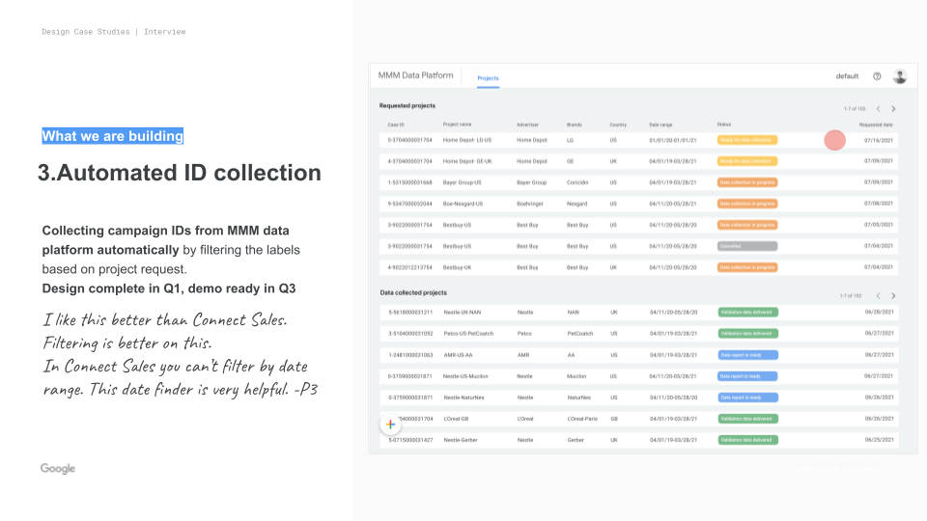Select case ID 1-5315000031668
927x521 pixels.
(x=409, y=182)
